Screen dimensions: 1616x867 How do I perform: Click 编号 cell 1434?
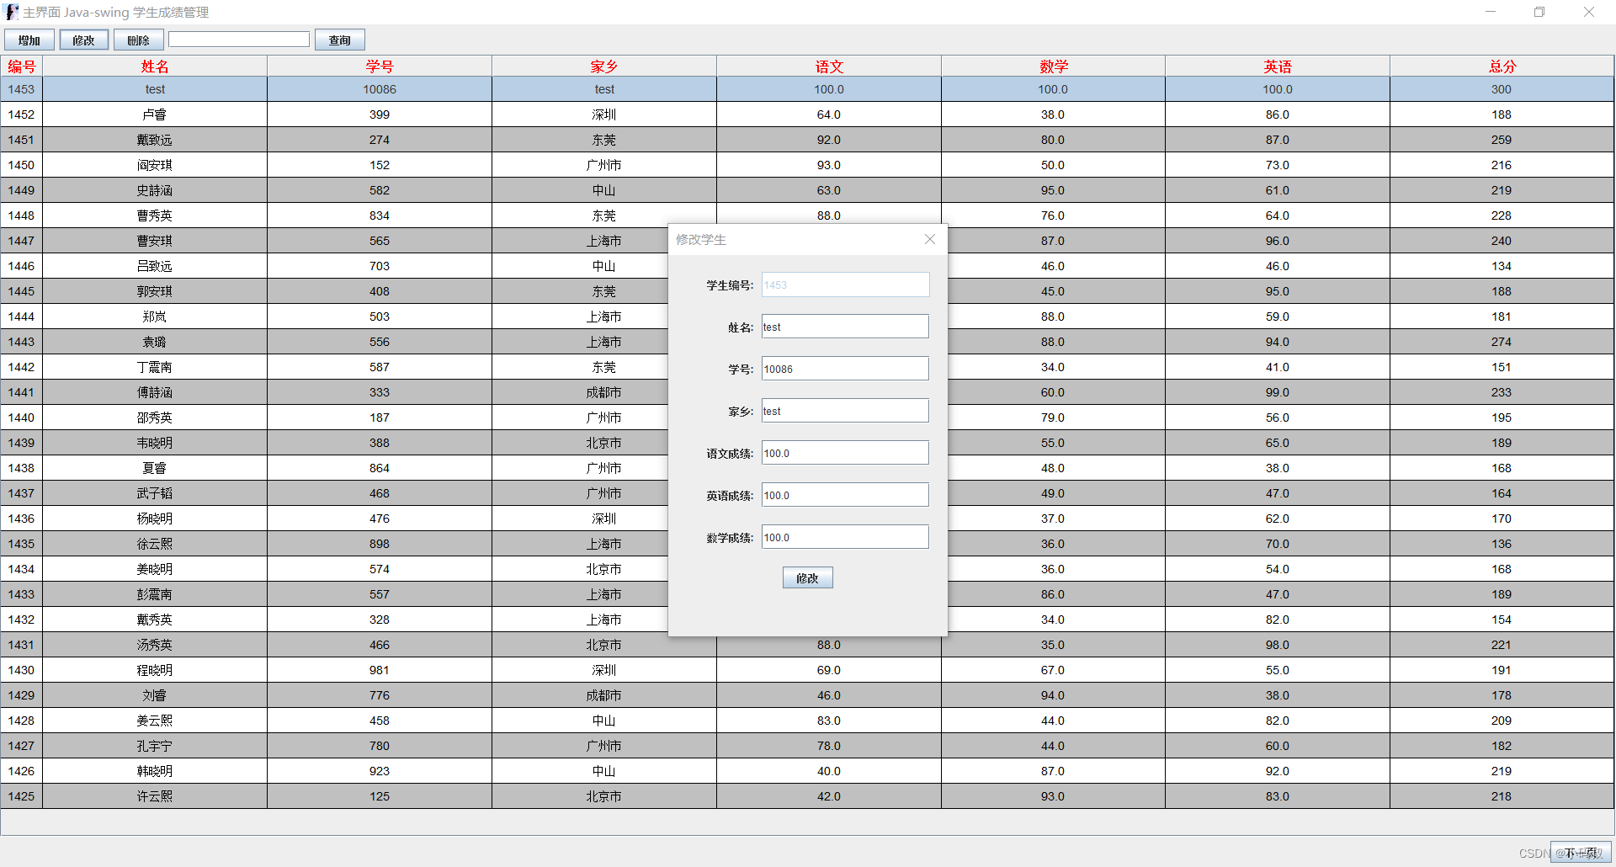[22, 569]
